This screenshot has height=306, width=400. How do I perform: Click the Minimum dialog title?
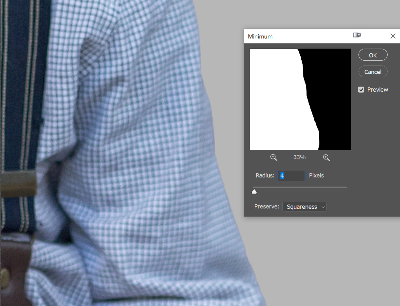(260, 37)
